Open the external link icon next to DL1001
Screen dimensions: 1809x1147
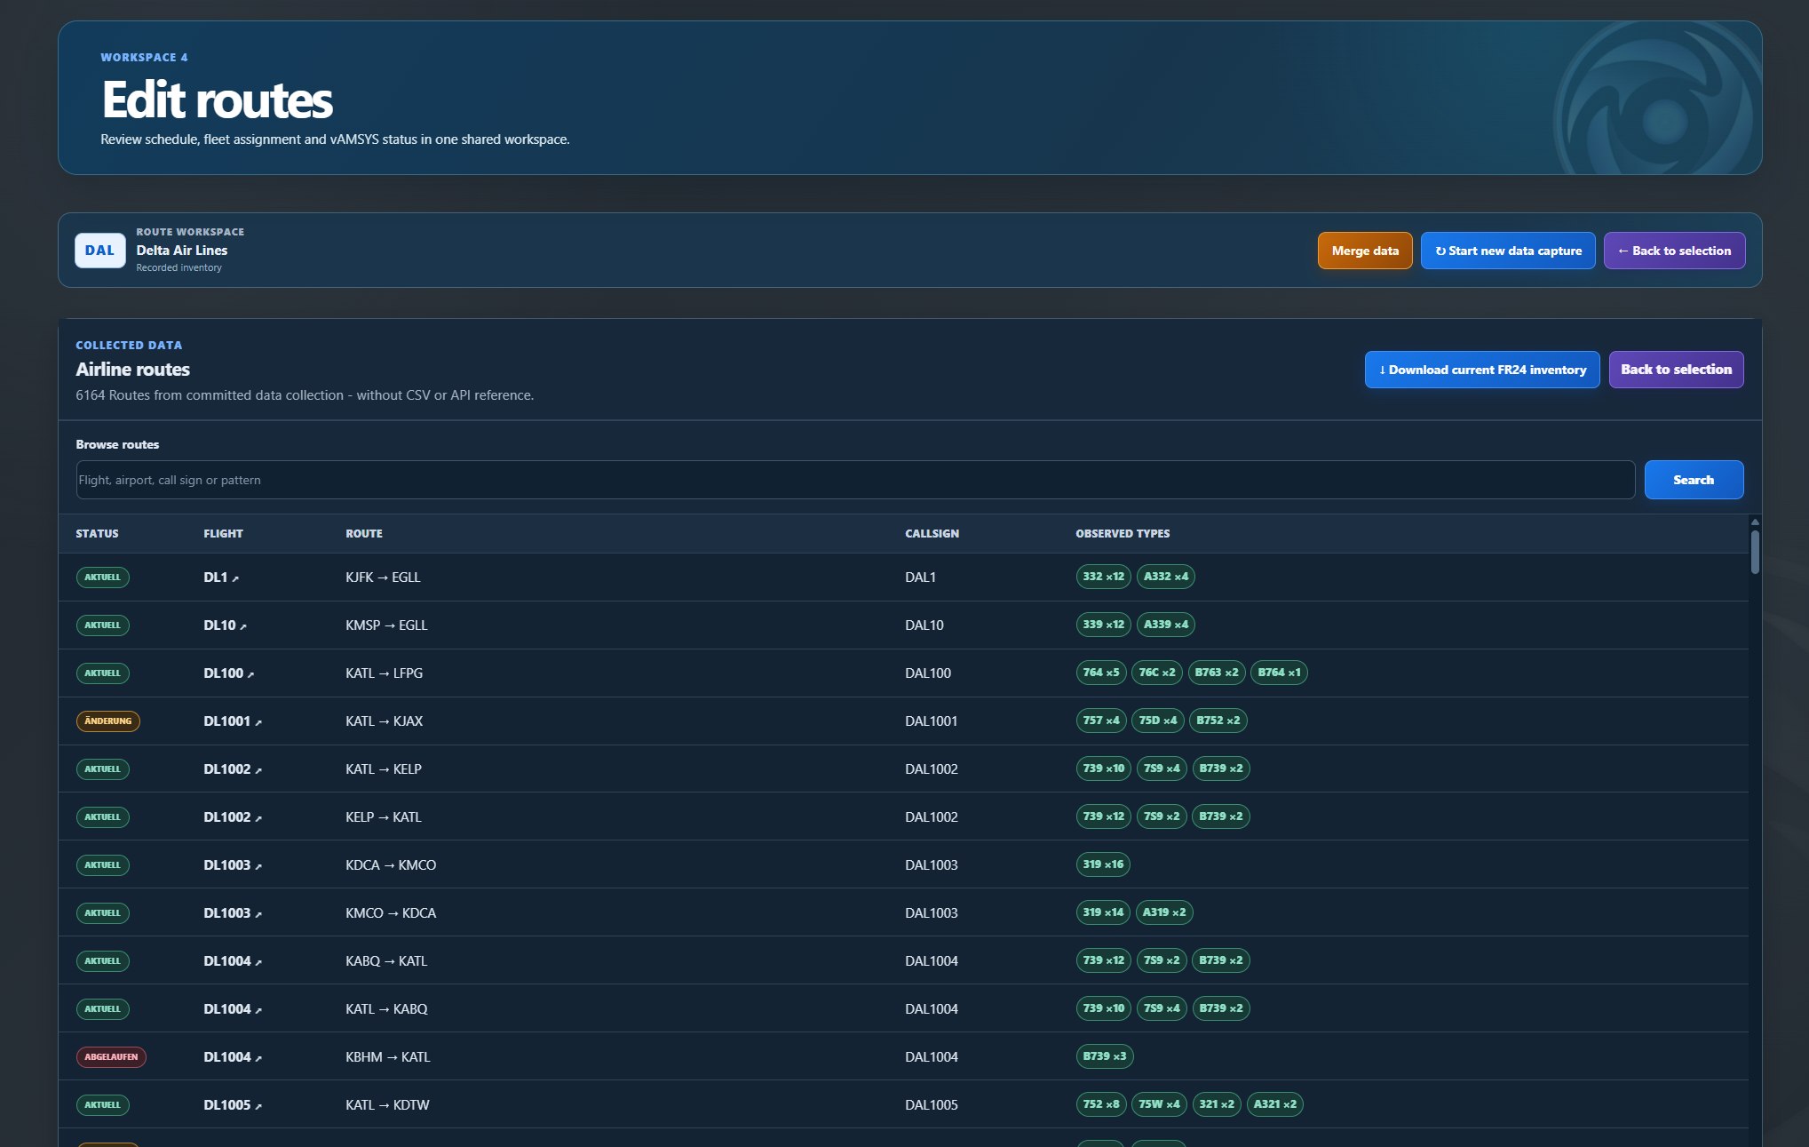click(258, 722)
